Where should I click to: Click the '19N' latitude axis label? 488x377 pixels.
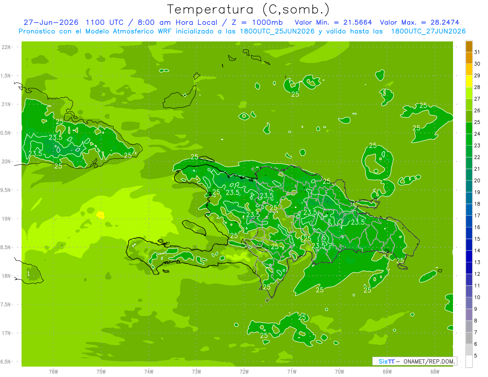[6, 219]
